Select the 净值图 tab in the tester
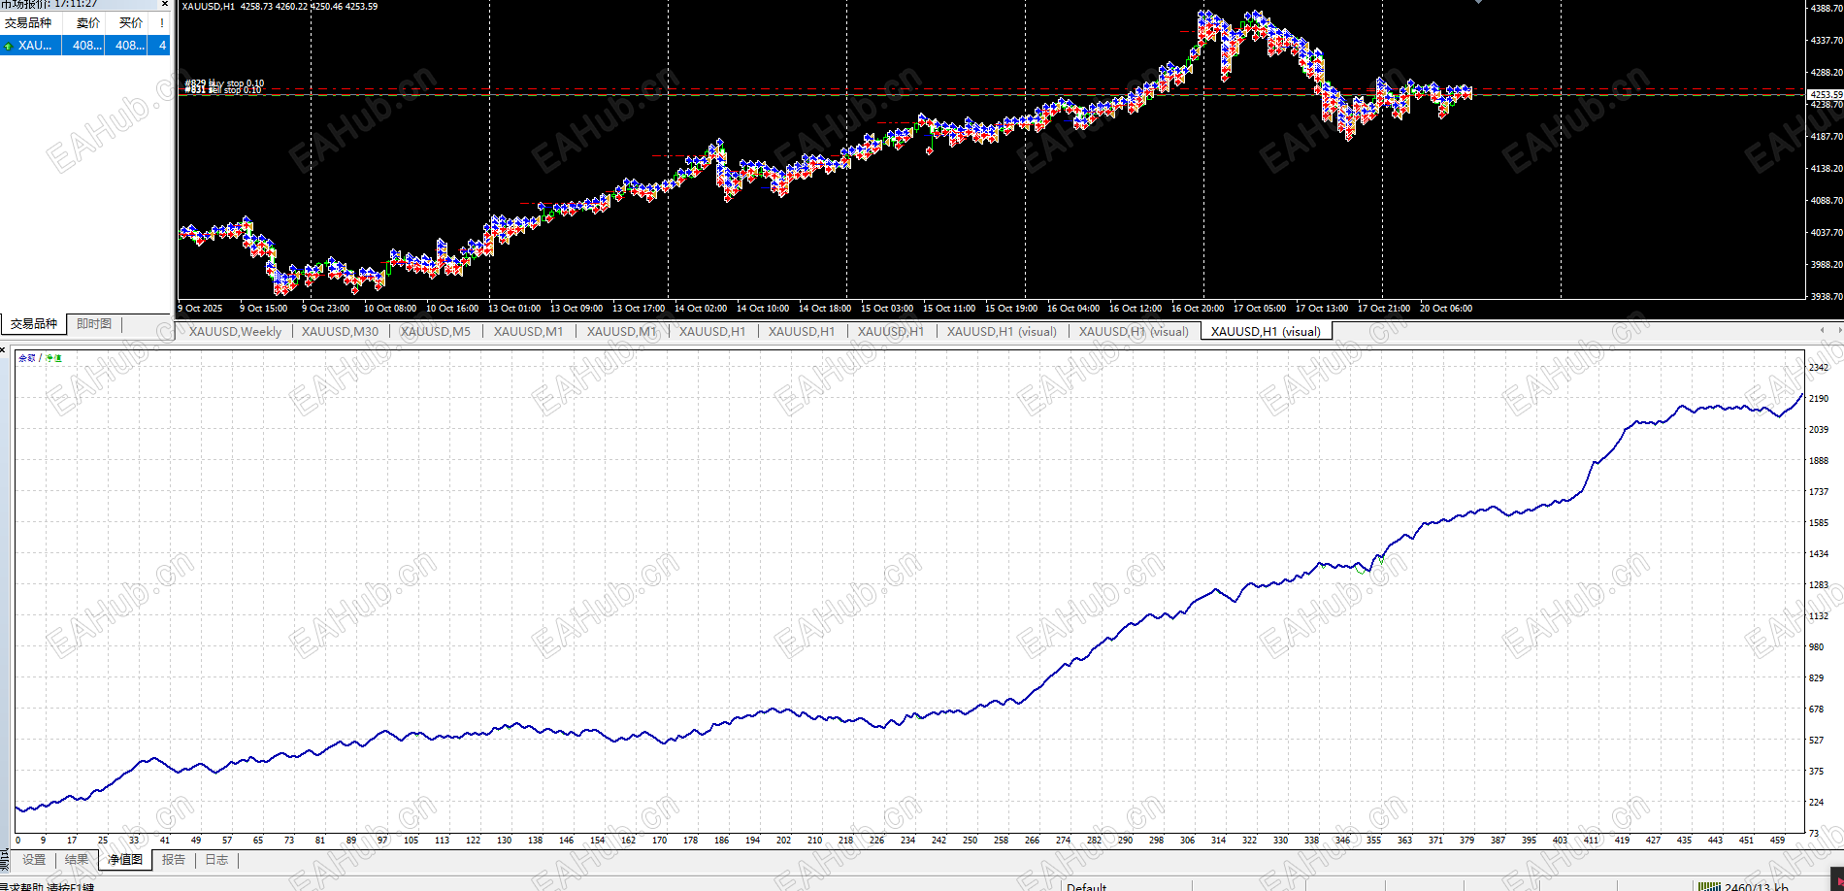Screen dimensions: 1844x891 125,860
